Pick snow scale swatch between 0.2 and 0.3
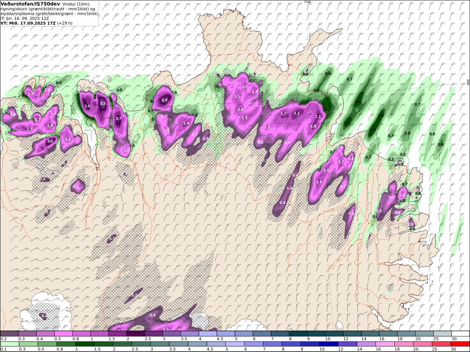The width and height of the screenshot is (470, 352). tap(9, 334)
